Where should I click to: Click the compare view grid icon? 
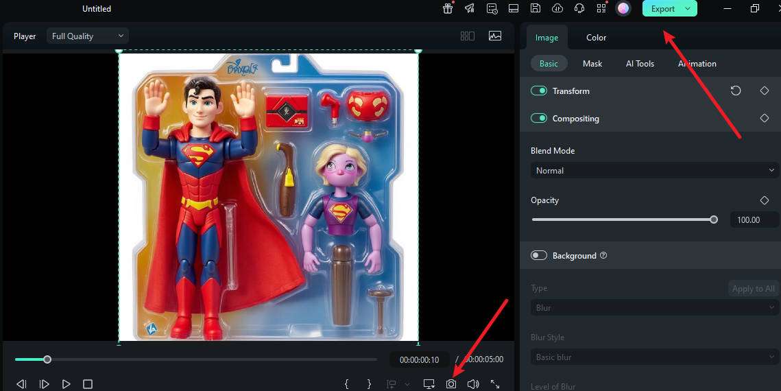click(x=467, y=36)
